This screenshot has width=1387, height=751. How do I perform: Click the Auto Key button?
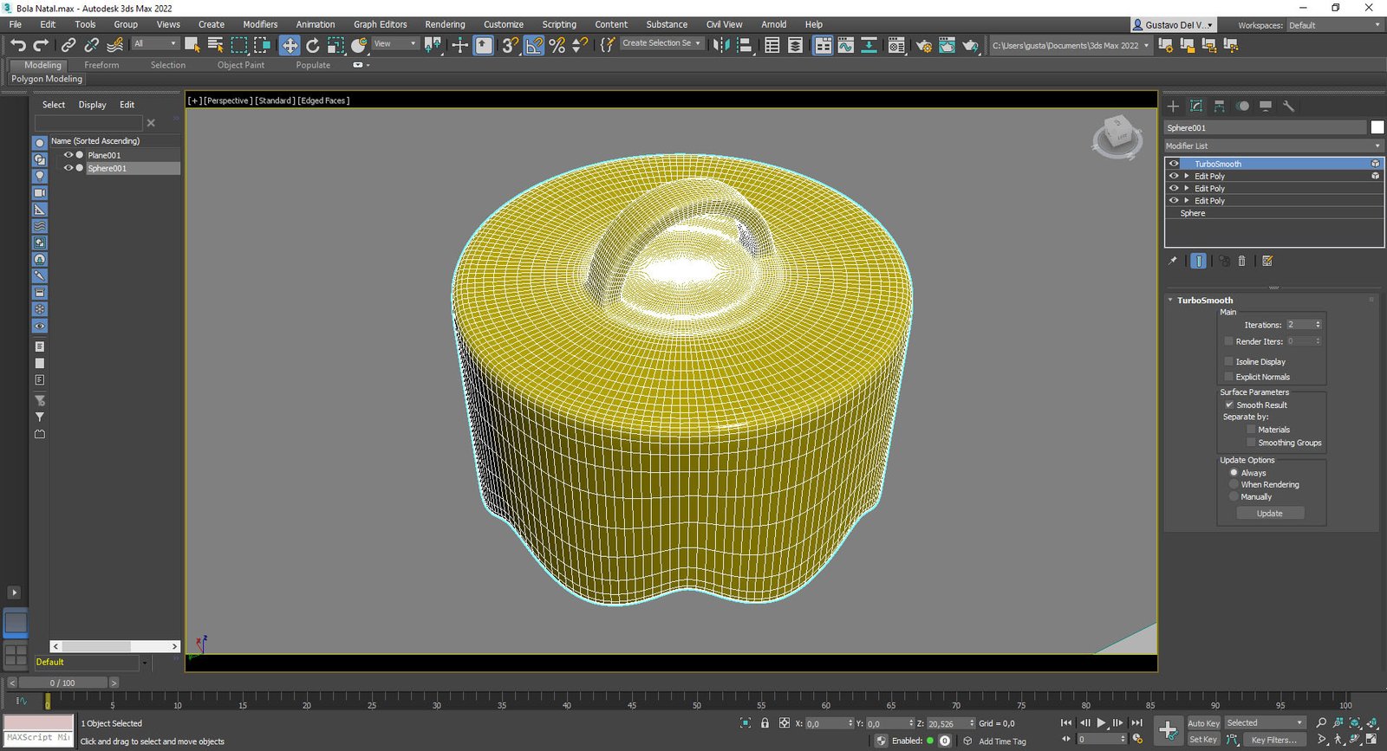pyautogui.click(x=1203, y=723)
